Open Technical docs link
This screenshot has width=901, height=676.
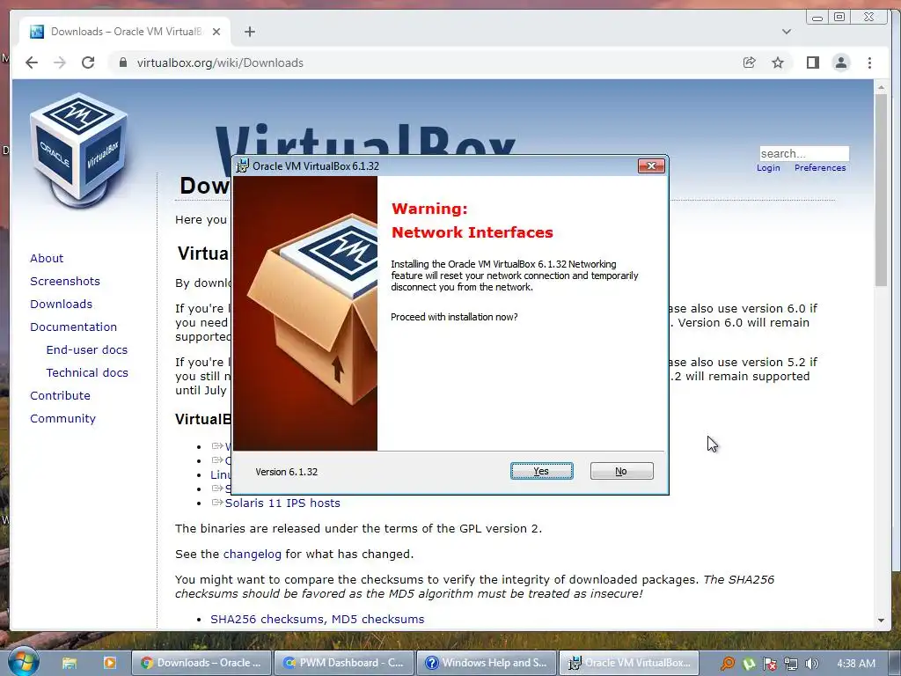[x=87, y=373]
